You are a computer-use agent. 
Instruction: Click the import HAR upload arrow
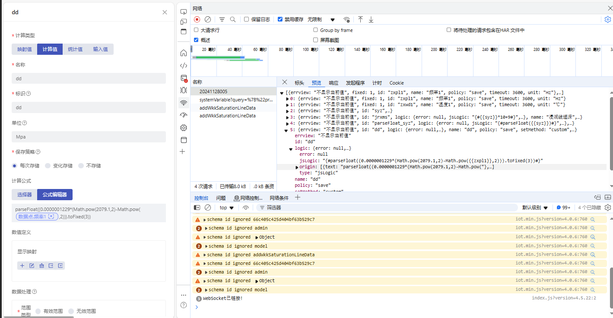[x=360, y=19]
